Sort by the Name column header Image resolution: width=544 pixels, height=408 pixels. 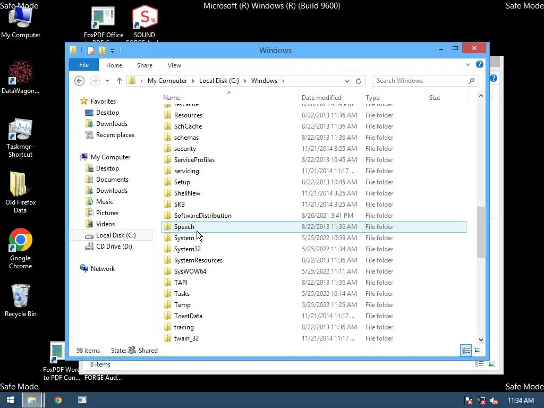[229, 98]
